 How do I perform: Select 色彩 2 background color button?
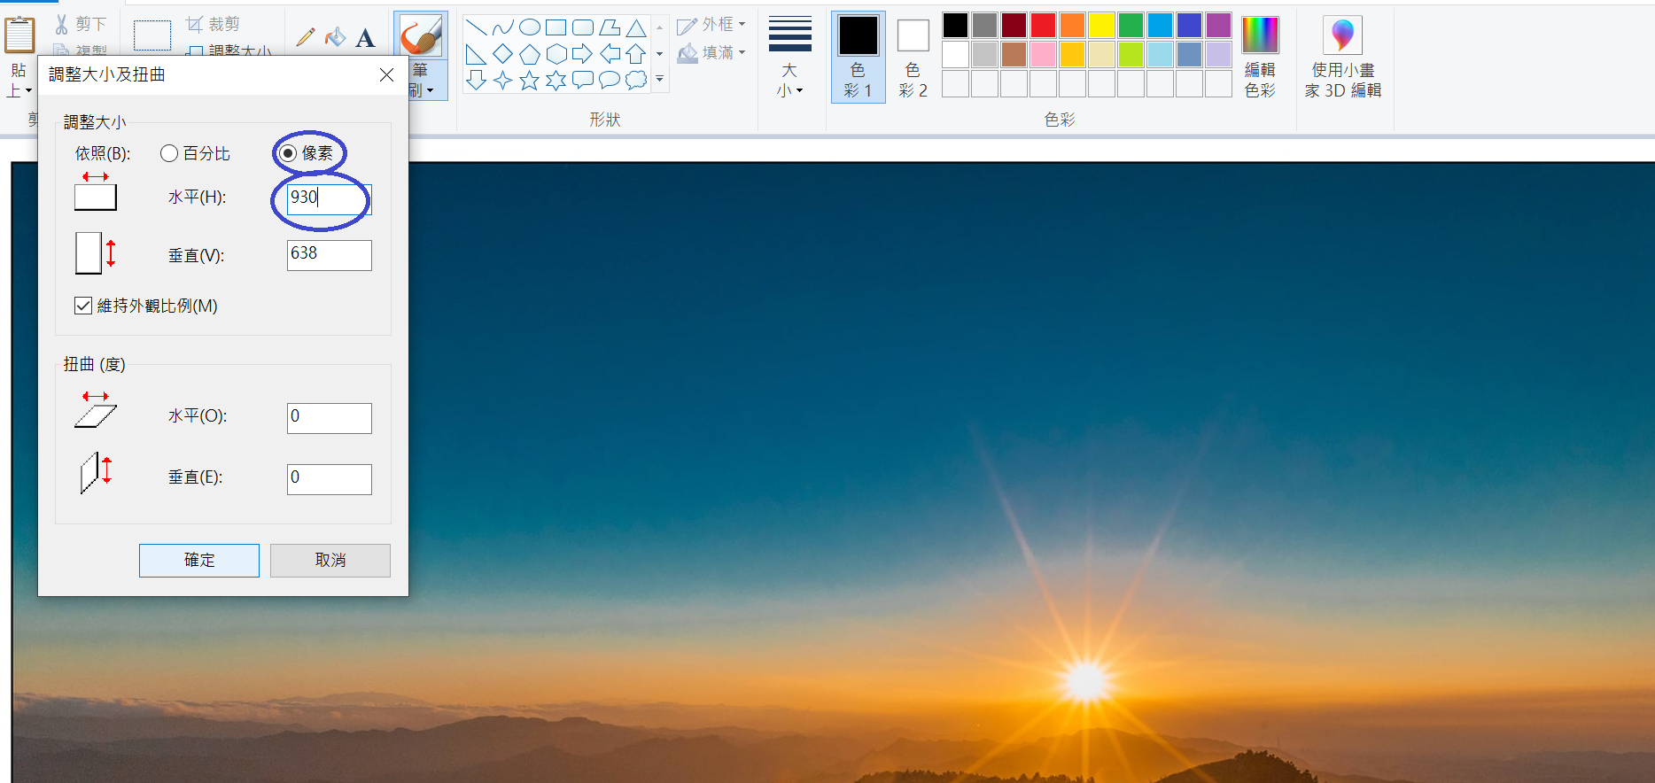[913, 58]
